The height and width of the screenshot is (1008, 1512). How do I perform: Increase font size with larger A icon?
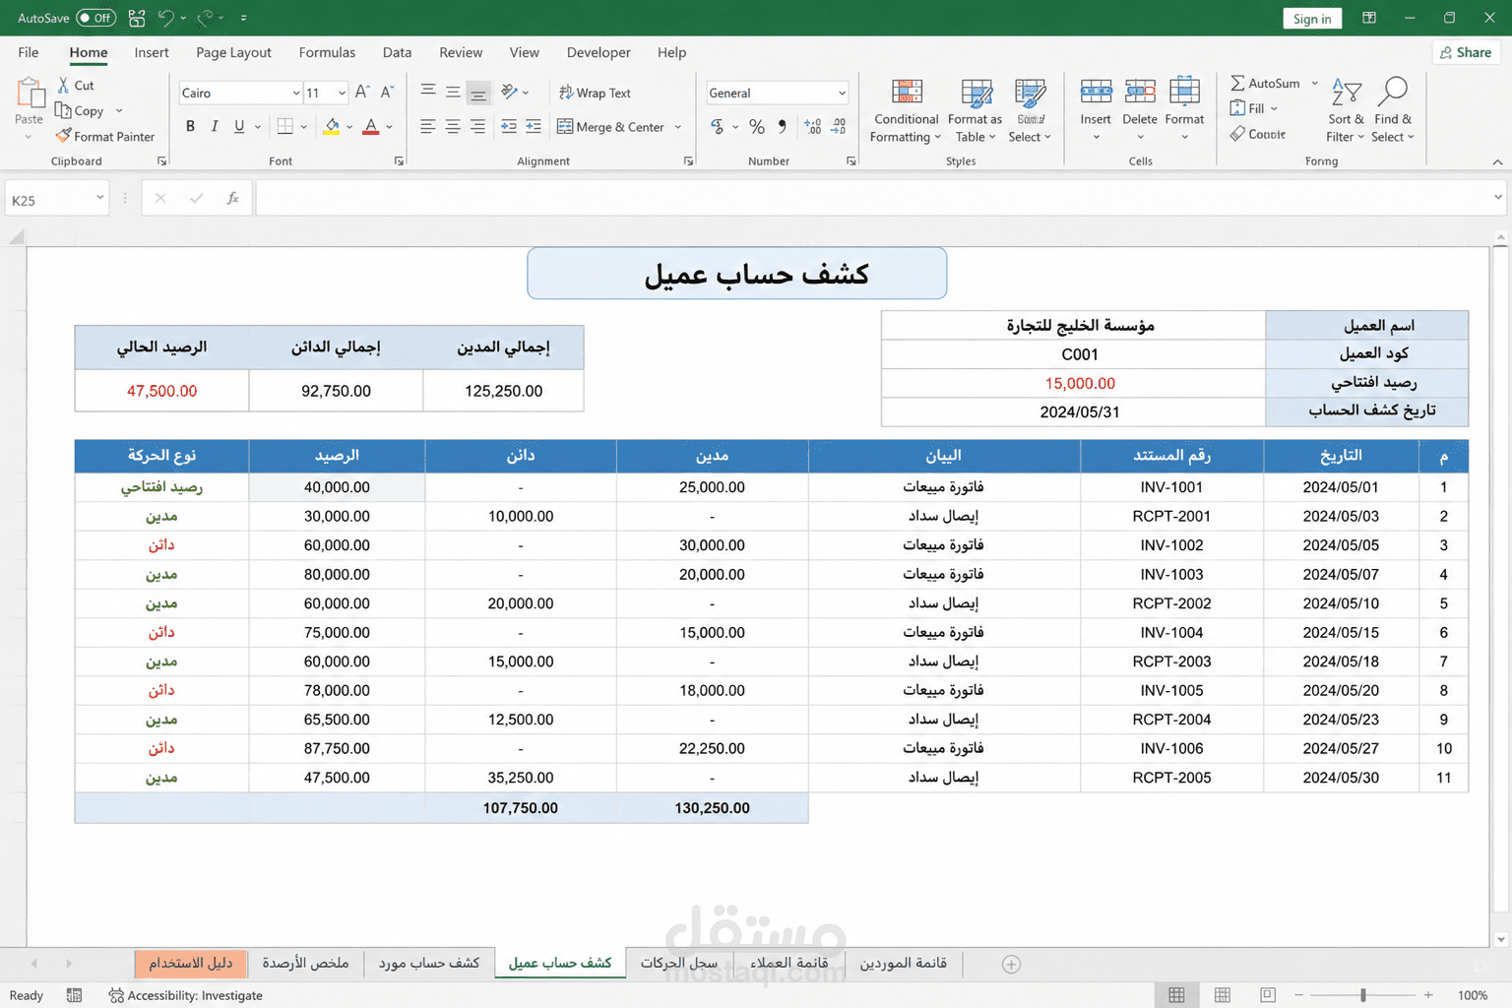[362, 93]
